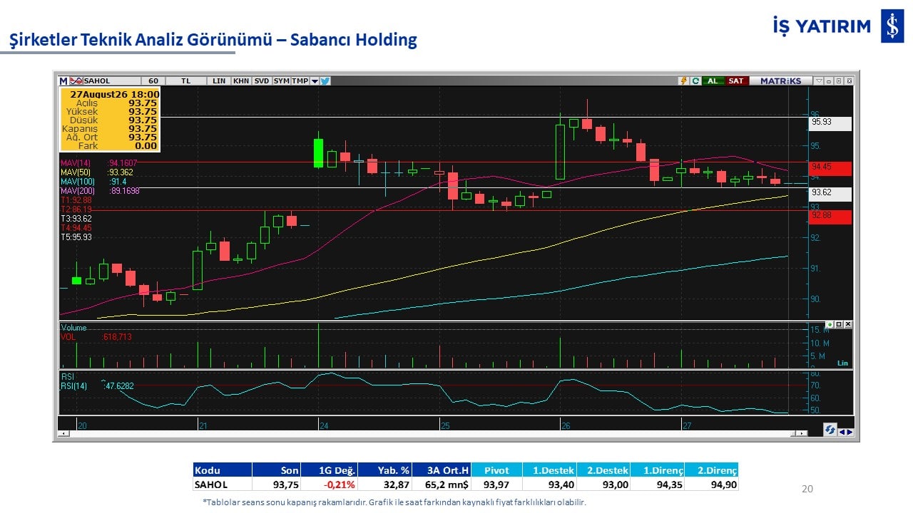Toggle the Lin scale label on Volume panel
Screen dimensions: 913x513
coord(842,363)
